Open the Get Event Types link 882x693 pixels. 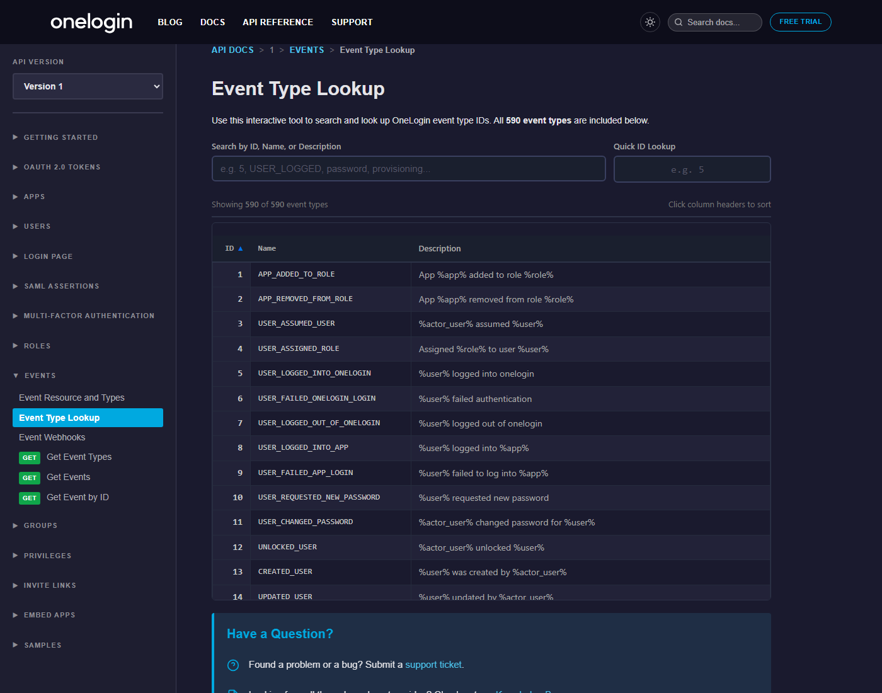[79, 457]
